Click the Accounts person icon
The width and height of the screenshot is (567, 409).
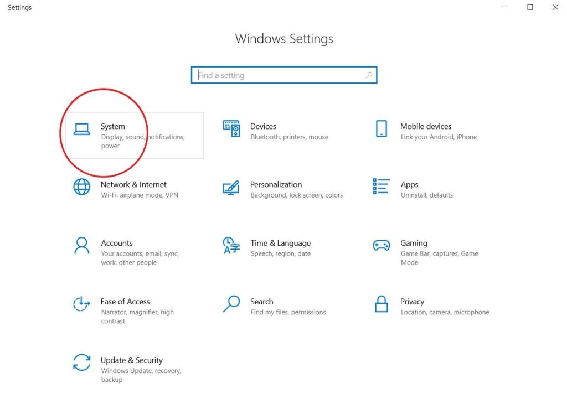(82, 246)
